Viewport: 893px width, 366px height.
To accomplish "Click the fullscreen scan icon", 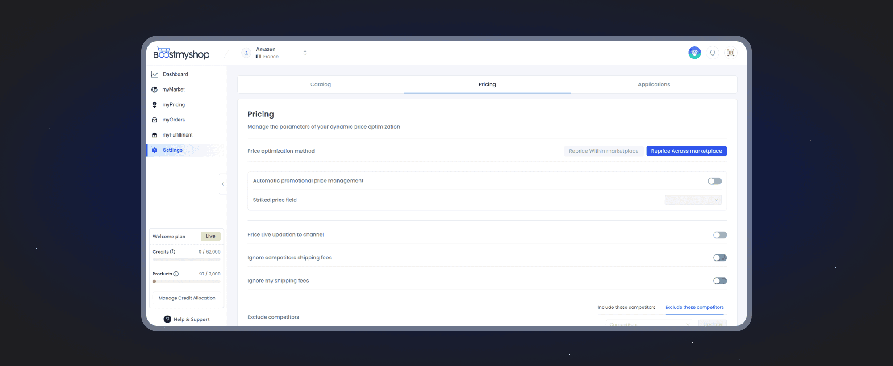I will tap(731, 53).
